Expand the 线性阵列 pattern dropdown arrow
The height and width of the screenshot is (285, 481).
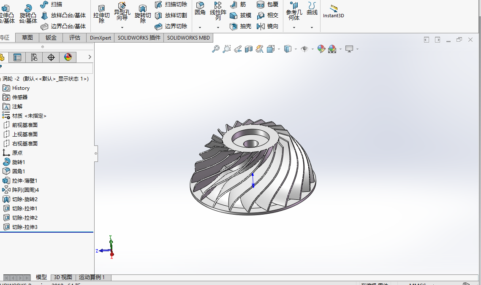point(218,27)
